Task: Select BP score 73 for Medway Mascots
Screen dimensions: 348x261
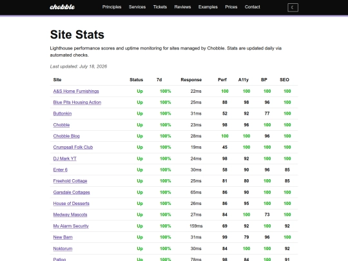Action: [x=267, y=215]
